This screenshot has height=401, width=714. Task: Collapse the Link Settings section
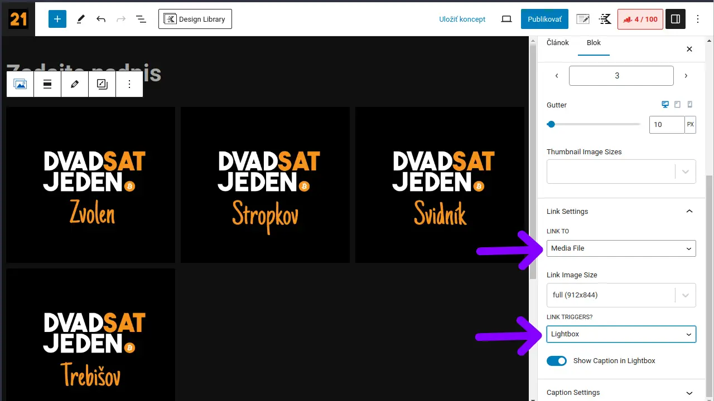tap(621, 211)
